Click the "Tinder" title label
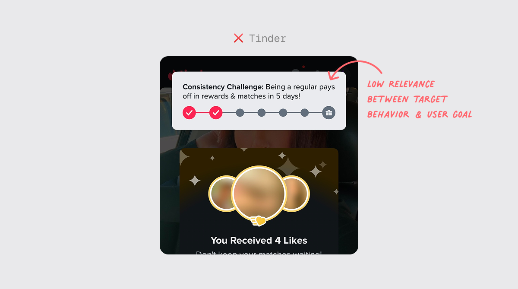Image resolution: width=518 pixels, height=289 pixels. click(268, 38)
